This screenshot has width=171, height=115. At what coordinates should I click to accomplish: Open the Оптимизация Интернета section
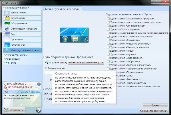[x=22, y=29]
